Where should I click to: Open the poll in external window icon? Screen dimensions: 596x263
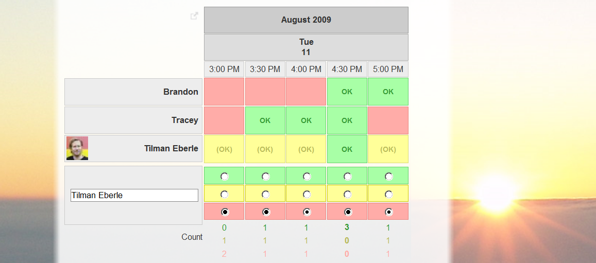click(194, 16)
